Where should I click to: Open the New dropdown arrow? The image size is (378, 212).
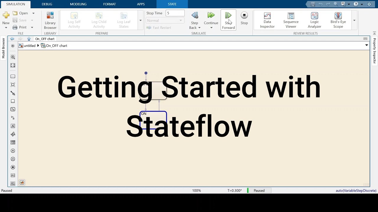6,28
